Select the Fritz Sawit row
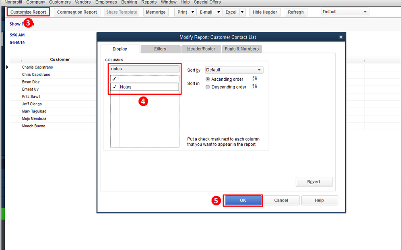 [x=31, y=97]
